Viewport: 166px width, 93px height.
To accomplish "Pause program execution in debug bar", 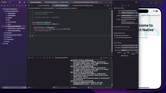I will (x=32, y=58).
